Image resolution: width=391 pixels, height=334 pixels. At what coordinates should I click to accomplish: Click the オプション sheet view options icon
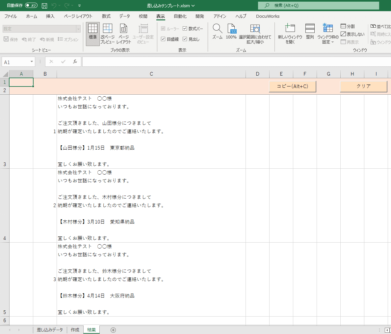click(68, 39)
